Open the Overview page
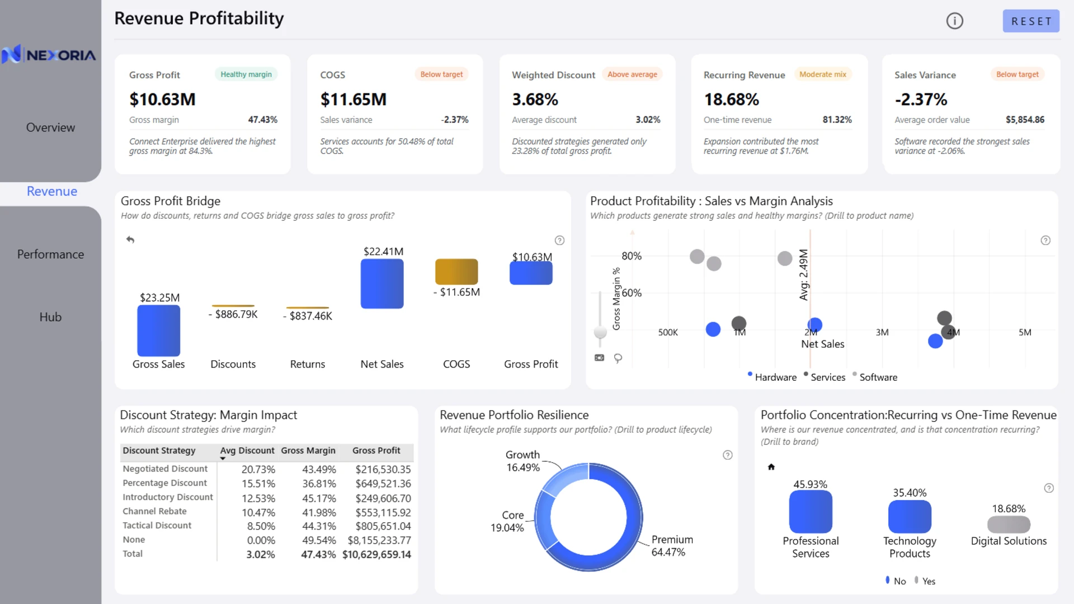Screen dimensions: 1074x604 coord(50,128)
